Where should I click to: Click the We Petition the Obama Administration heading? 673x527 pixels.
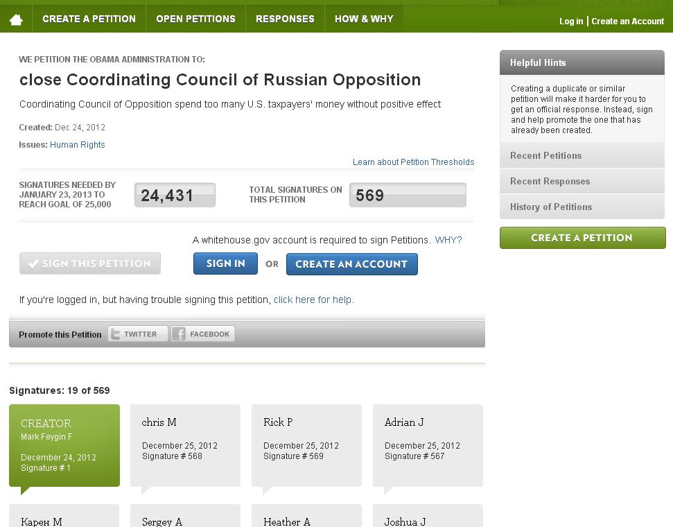(x=112, y=59)
